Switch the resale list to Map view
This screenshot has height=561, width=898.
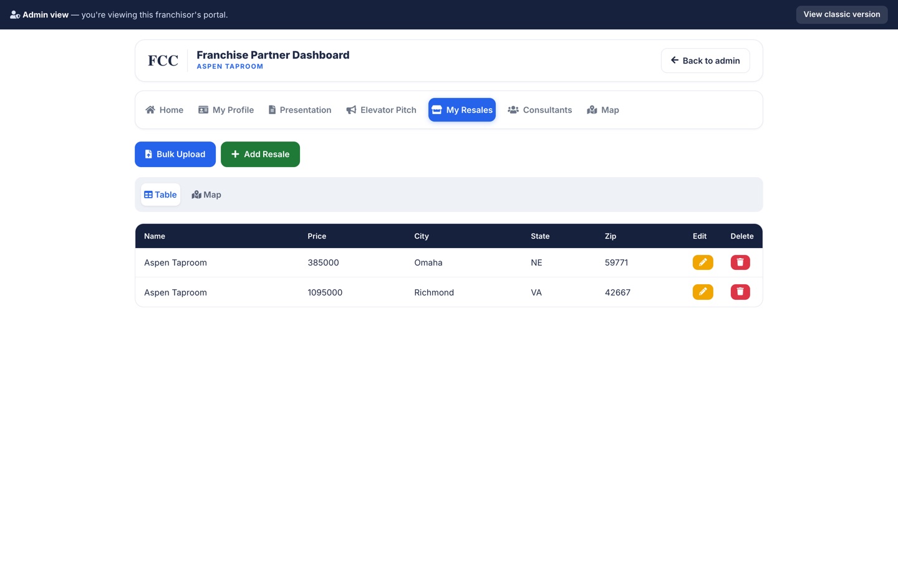click(206, 194)
